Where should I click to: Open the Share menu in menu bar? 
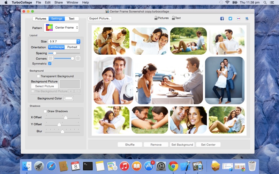(59, 2)
